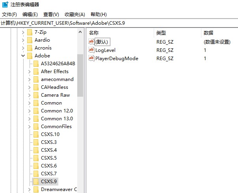The image size is (238, 193).
Task: Click the Aardio folder icon
Action: (30, 40)
